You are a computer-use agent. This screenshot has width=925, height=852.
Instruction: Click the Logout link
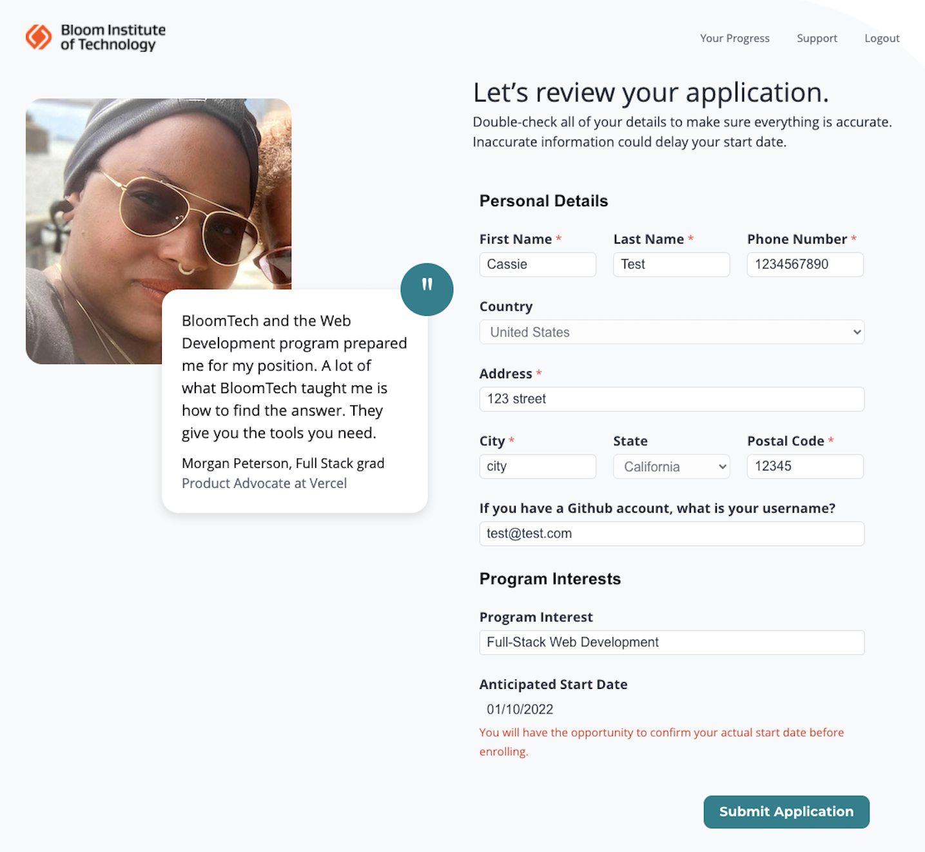pos(881,38)
